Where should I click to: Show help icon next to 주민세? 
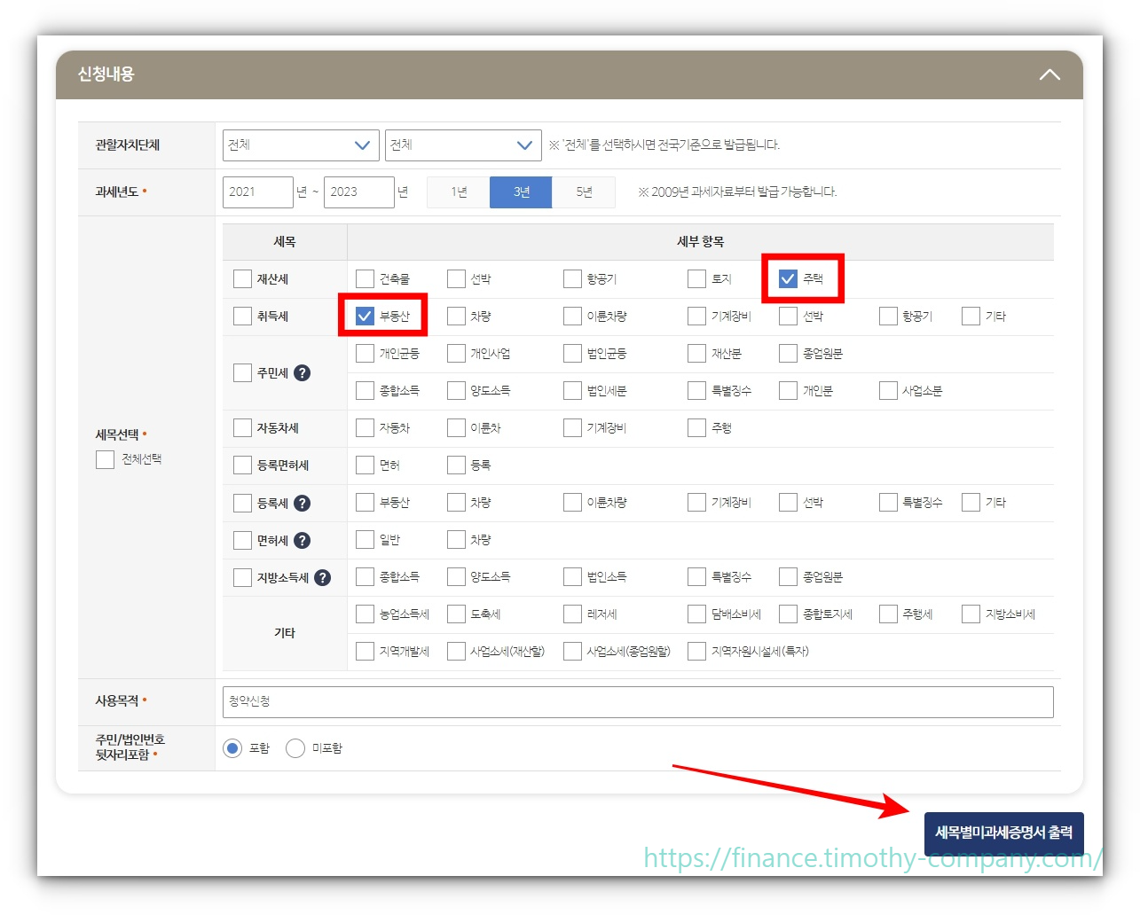pos(302,373)
